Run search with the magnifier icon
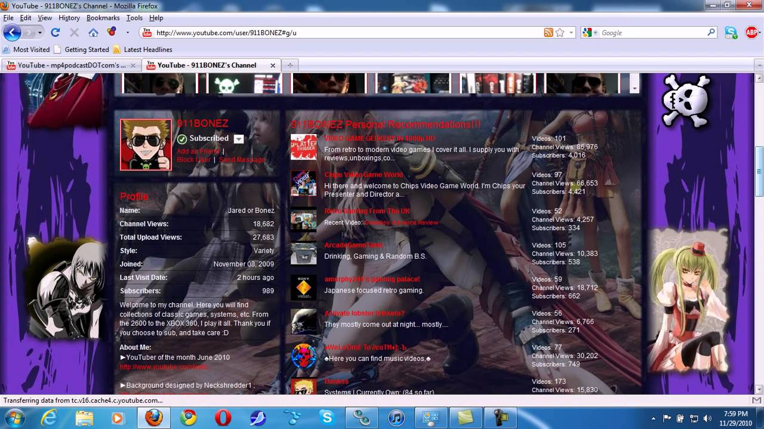Screen dimensions: 764x429 point(711,33)
